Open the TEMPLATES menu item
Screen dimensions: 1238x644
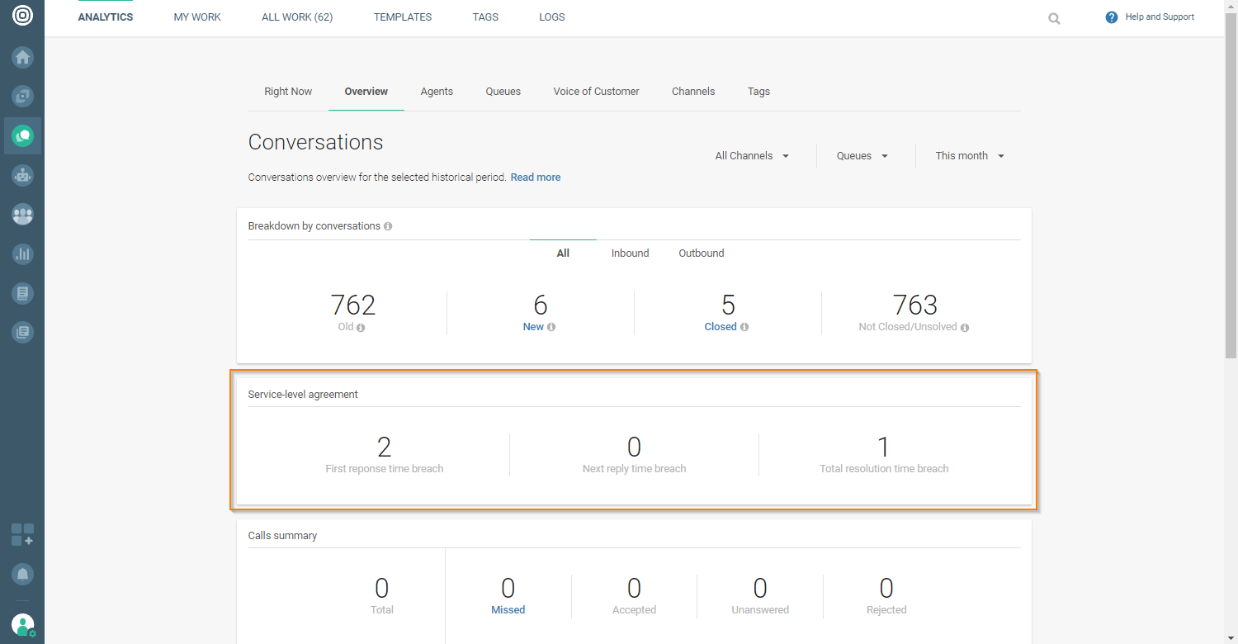tap(402, 17)
